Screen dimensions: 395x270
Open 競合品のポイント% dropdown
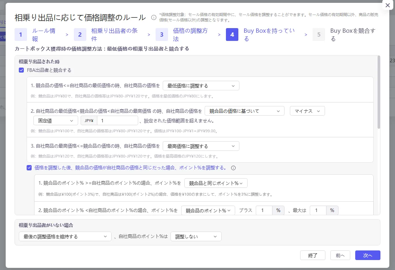point(208,211)
